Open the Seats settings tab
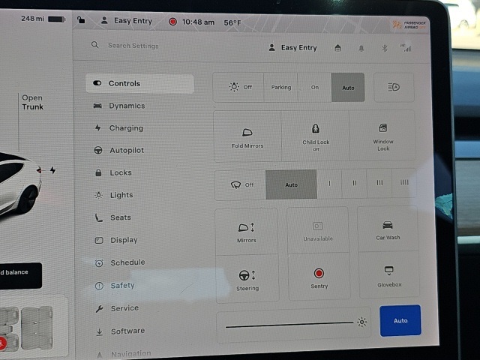This screenshot has width=480, height=360. (112, 217)
